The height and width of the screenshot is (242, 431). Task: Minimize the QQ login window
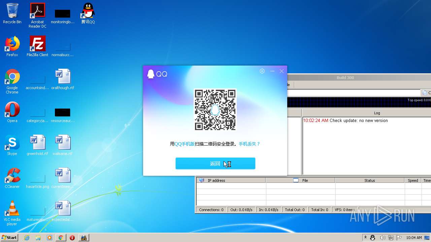(x=272, y=71)
